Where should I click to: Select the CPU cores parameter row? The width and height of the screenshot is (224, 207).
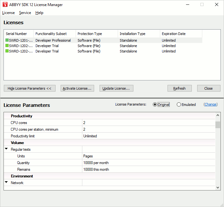109,122
